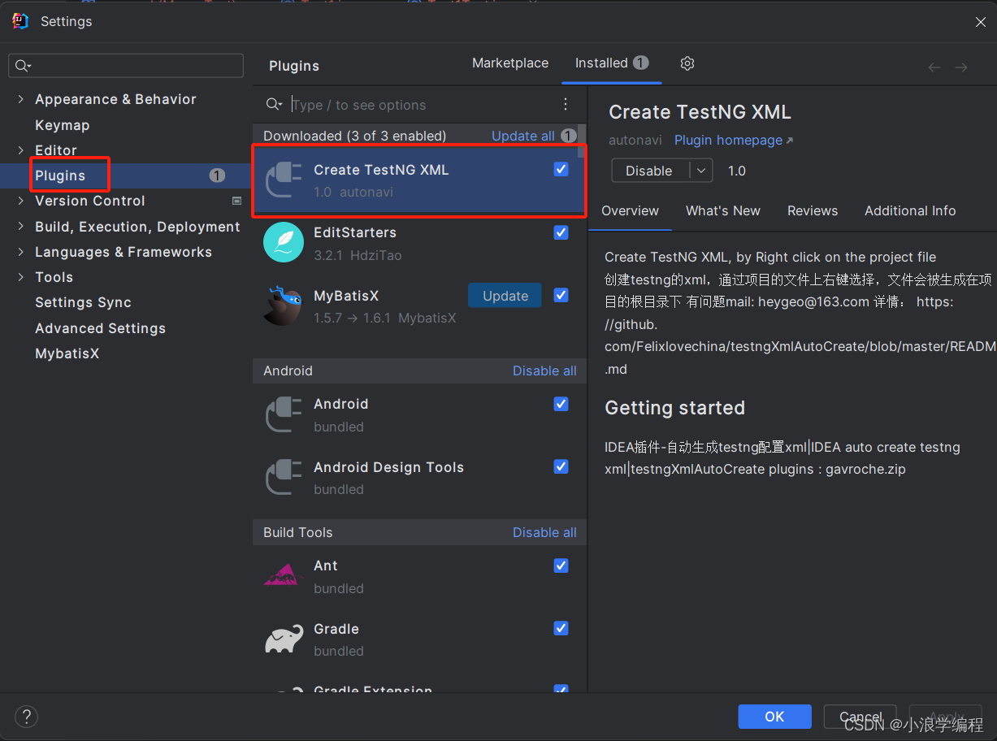The width and height of the screenshot is (997, 741).
Task: Click the Update all link
Action: point(523,136)
